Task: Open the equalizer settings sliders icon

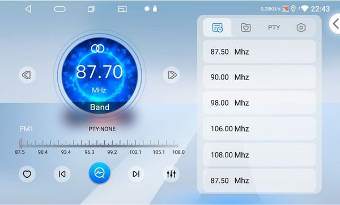Action: pyautogui.click(x=171, y=174)
